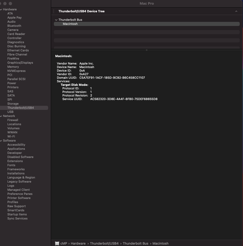Image resolution: width=243 pixels, height=246 pixels.
Task: Select Camera in sidebar
Action: [x=13, y=30]
